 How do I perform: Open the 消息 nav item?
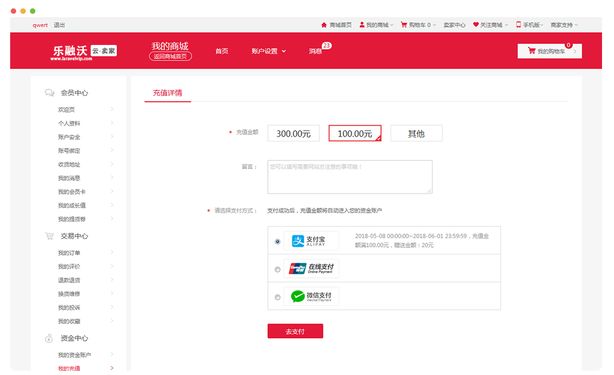pyautogui.click(x=315, y=52)
